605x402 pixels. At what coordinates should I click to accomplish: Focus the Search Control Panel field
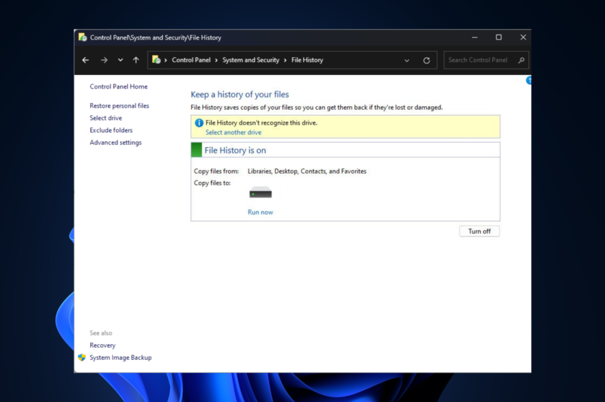(486, 60)
